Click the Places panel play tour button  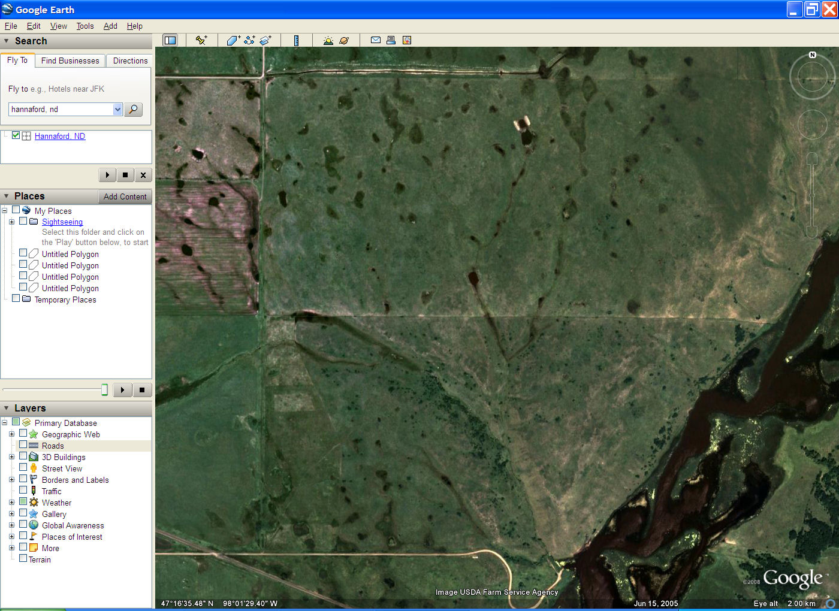click(x=122, y=390)
